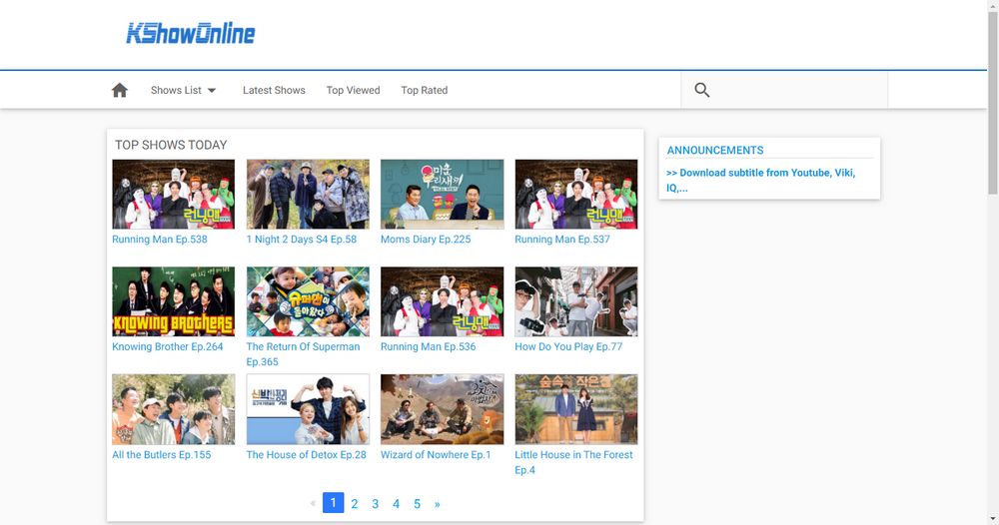Click the search magnifier icon
999x525 pixels.
tap(702, 90)
